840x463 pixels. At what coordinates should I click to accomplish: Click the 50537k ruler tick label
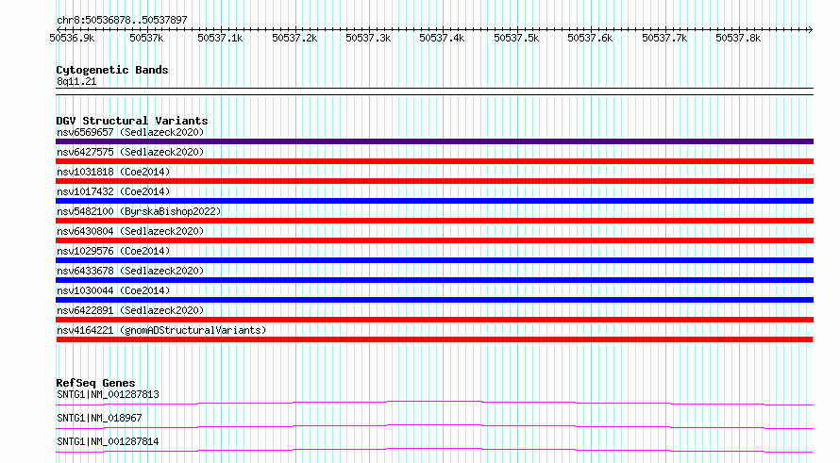(x=146, y=38)
